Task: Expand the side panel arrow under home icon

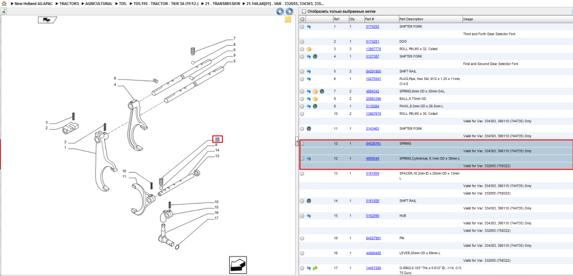Action: (3, 11)
